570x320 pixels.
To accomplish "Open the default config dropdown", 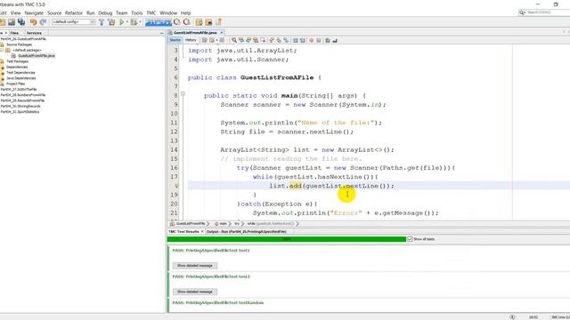I will click(x=73, y=22).
